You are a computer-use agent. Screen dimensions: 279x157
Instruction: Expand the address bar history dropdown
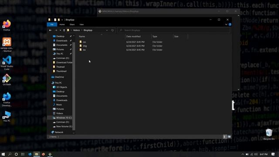pos(107,30)
